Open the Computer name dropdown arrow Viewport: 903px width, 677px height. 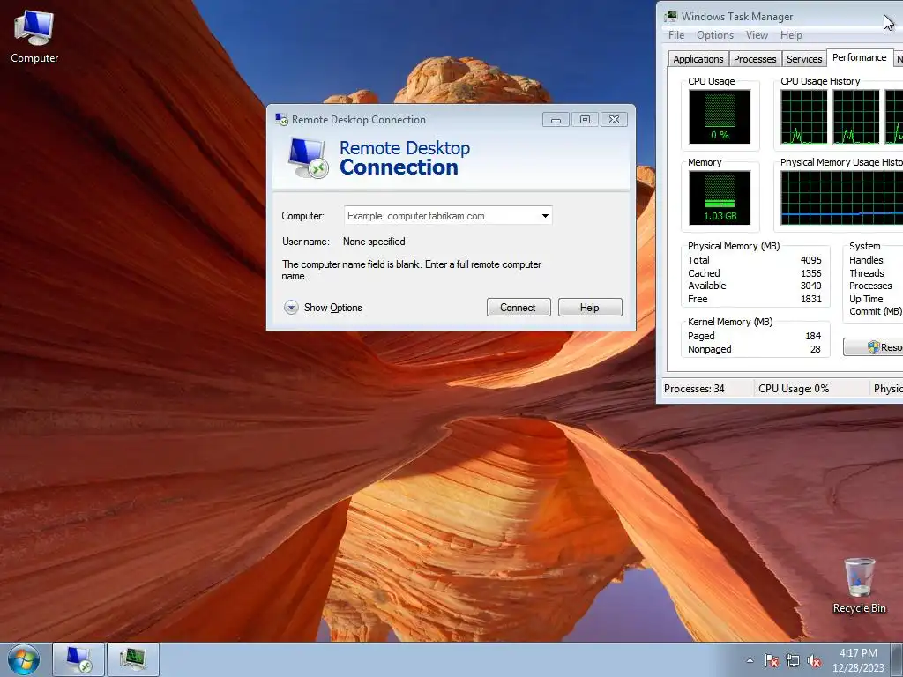coord(545,216)
